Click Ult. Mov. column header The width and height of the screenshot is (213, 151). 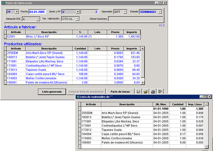coord(161,104)
